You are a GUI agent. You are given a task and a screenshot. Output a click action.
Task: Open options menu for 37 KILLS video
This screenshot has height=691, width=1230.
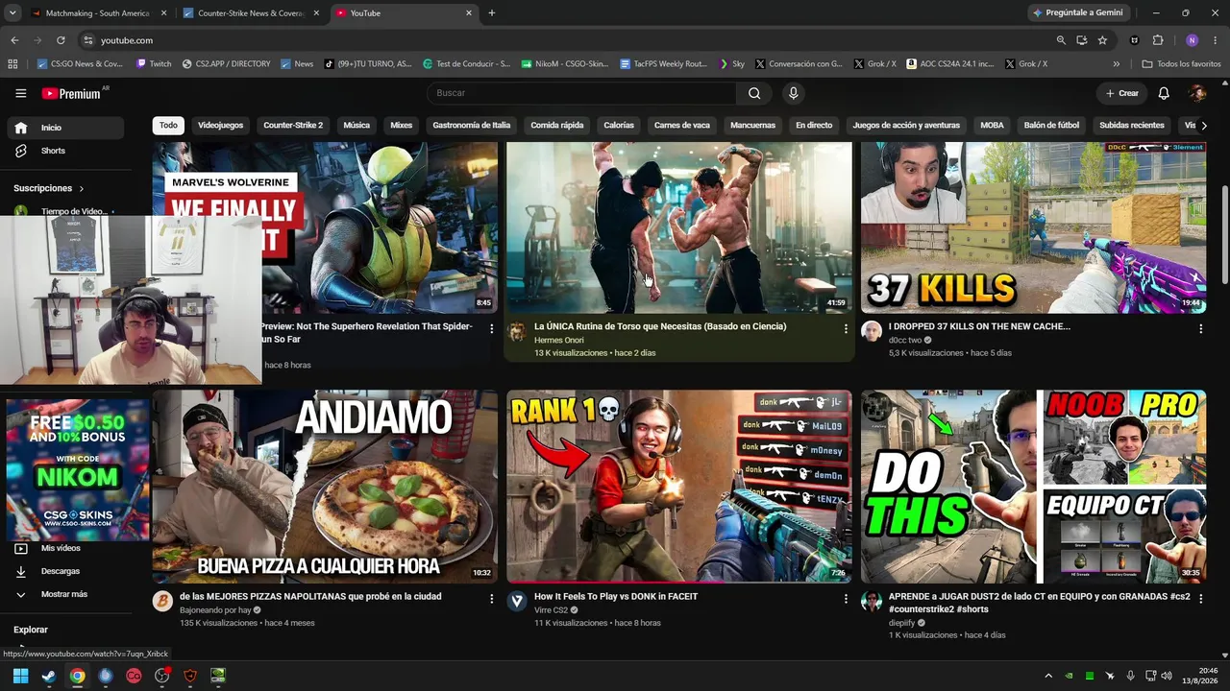(x=1200, y=328)
